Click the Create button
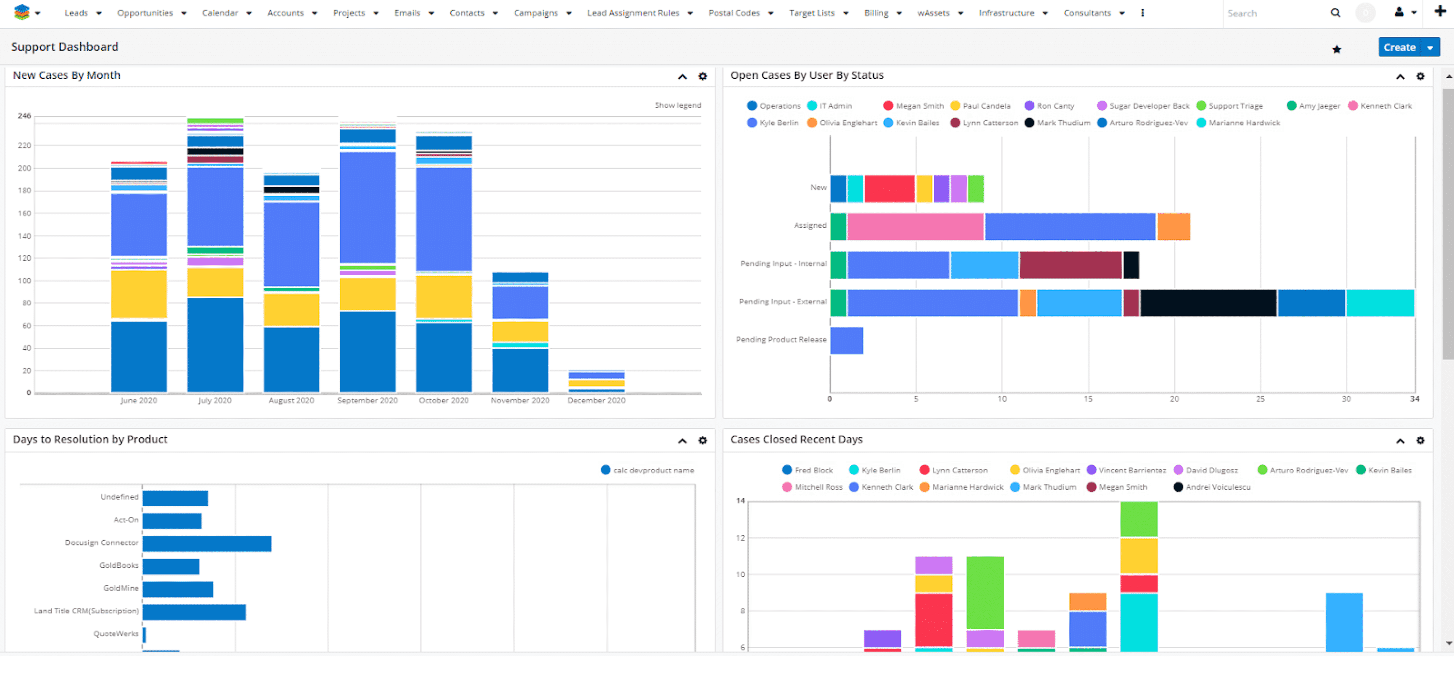This screenshot has width=1454, height=686. (x=1399, y=47)
